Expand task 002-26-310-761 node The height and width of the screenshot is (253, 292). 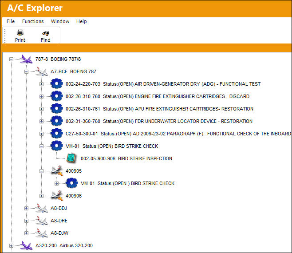(x=42, y=109)
